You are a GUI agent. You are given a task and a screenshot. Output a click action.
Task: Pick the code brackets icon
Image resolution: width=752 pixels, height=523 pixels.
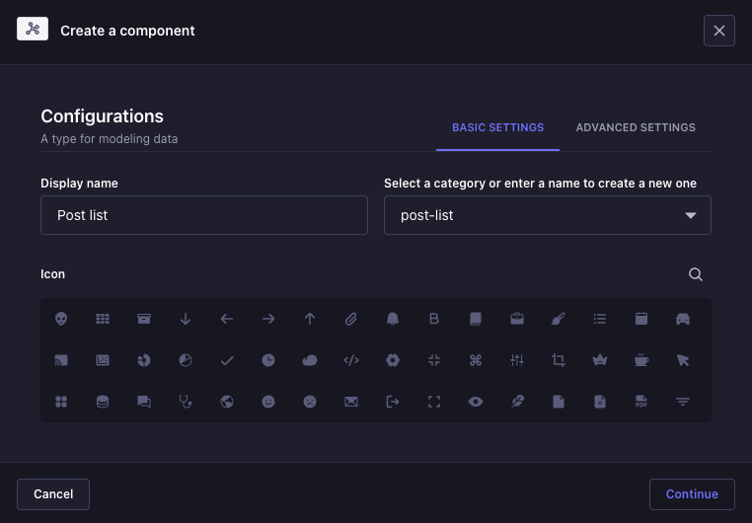(351, 360)
